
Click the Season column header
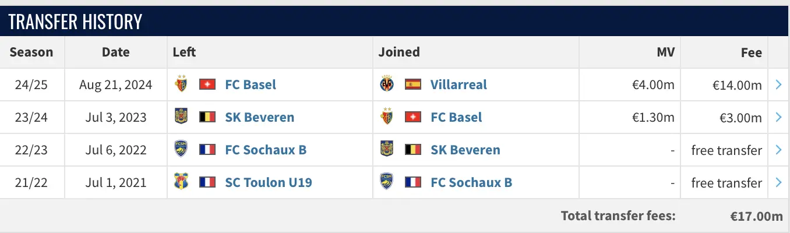(31, 52)
